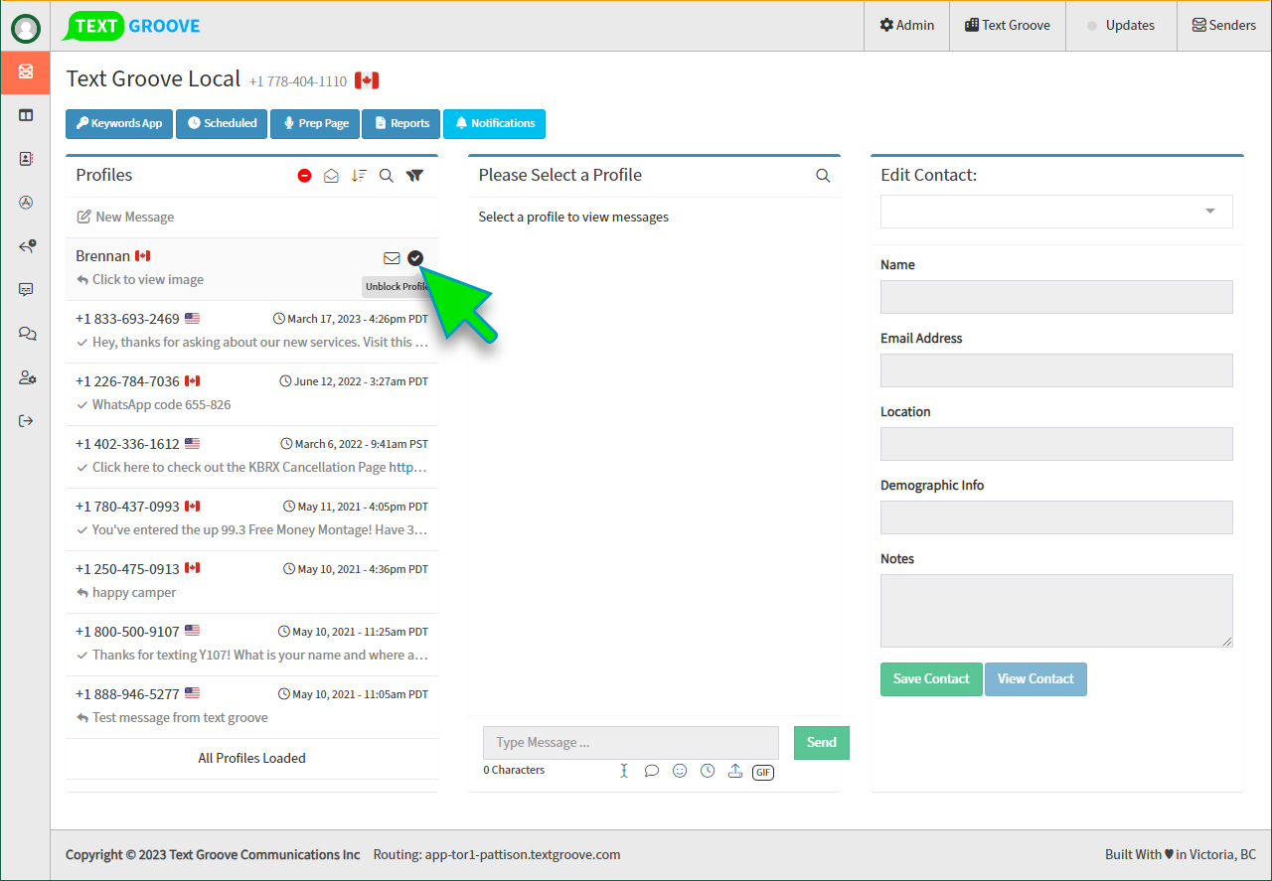Click the 'happy camper' message preview

134,593
